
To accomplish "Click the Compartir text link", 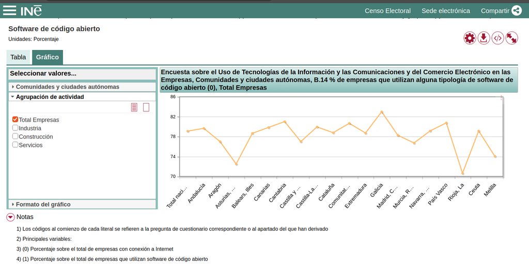I will coord(495,11).
